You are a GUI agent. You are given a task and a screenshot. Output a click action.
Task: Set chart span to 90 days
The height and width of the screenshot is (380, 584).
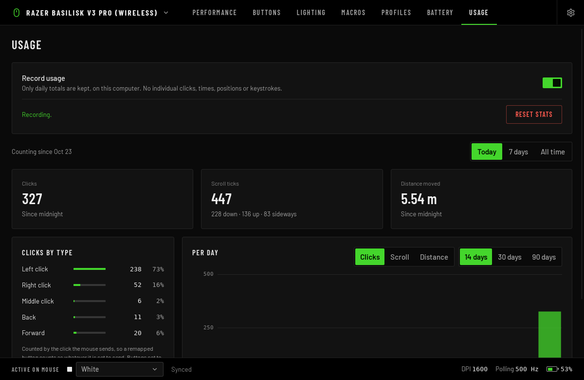[544, 257]
